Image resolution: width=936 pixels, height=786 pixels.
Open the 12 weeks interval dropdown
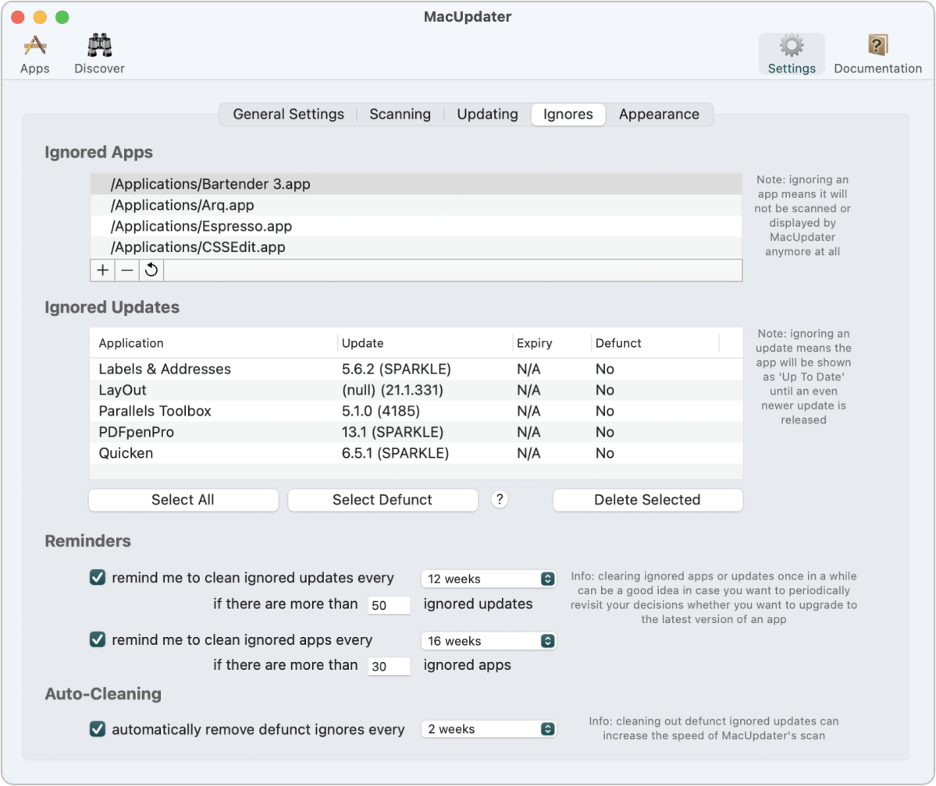click(488, 579)
